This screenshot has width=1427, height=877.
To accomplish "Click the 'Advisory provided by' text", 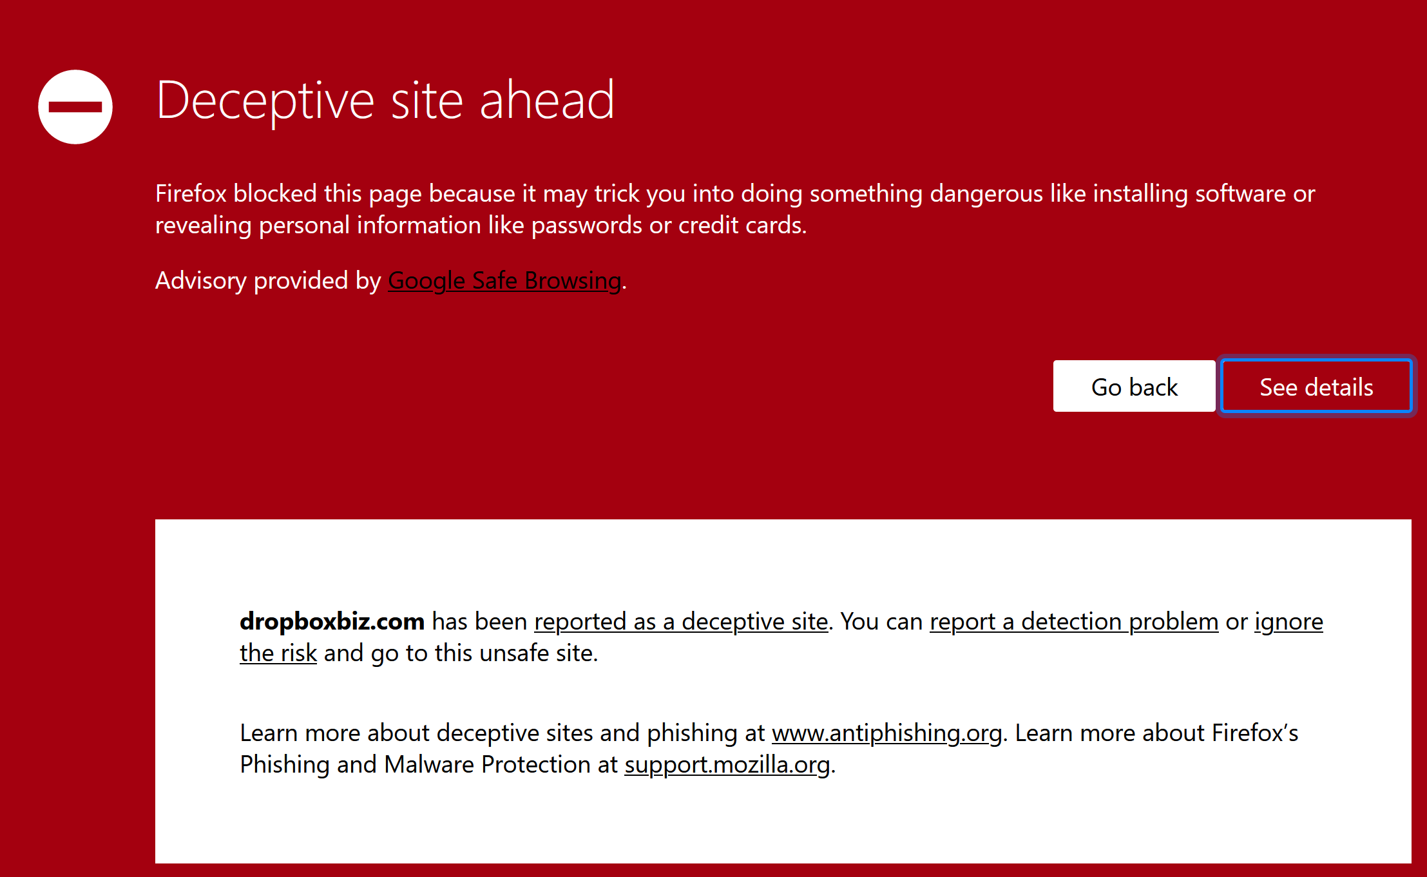I will click(x=269, y=281).
